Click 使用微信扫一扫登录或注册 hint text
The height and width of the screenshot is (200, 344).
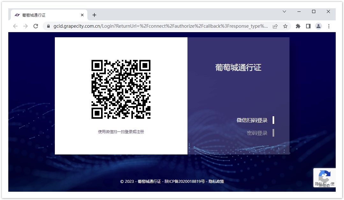(121, 132)
